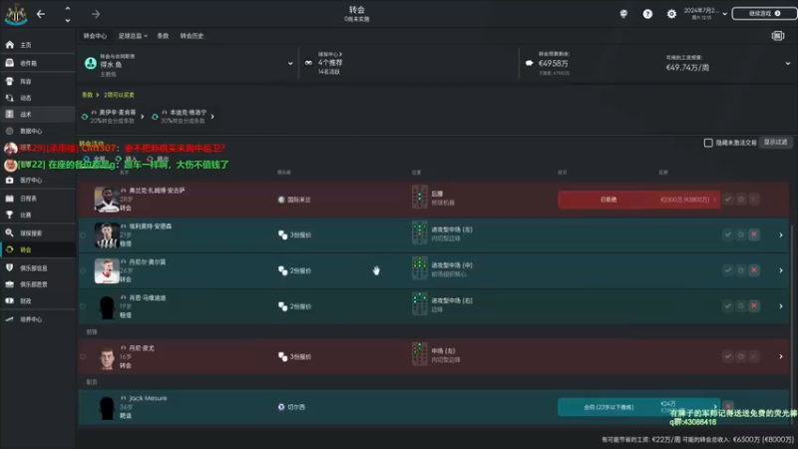Click the 国际米兰 club name
798x449 pixels.
(x=298, y=200)
